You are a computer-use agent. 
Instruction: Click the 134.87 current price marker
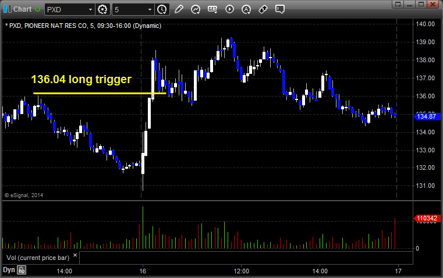(x=427, y=116)
